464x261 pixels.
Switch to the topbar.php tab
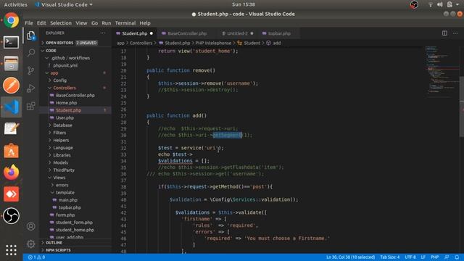(x=279, y=33)
